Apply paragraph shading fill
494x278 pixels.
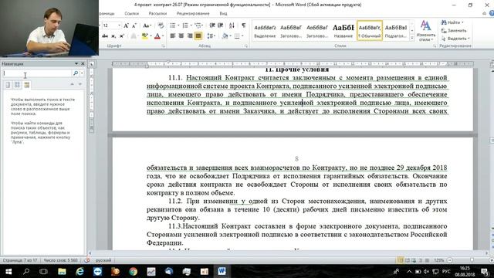click(225, 36)
